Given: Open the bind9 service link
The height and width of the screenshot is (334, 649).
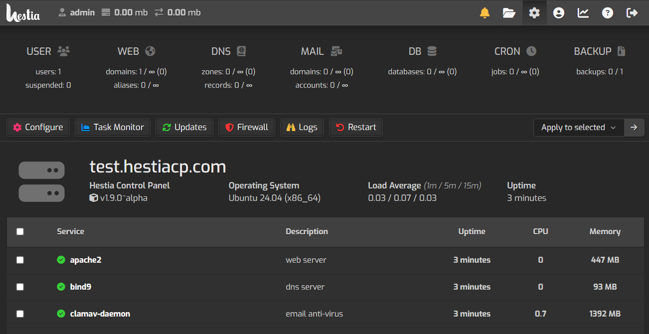Looking at the screenshot, I should (81, 287).
